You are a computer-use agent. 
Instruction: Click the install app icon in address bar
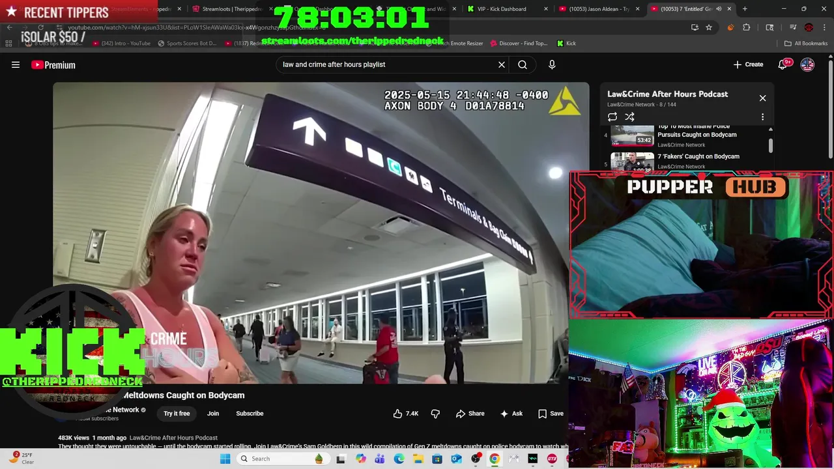[x=695, y=27]
